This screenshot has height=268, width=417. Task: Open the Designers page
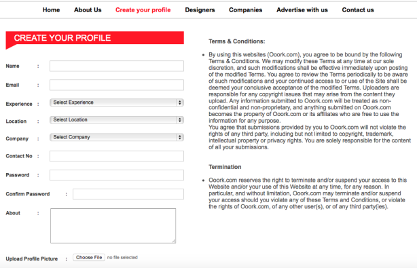pos(200,10)
